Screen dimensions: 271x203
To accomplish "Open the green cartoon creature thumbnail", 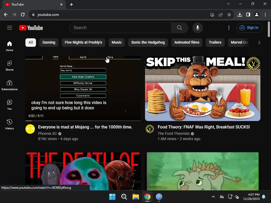I will pos(202,171).
